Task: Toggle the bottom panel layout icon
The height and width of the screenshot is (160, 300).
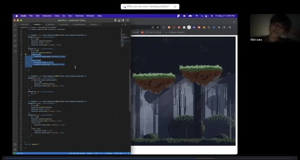Action: pos(119,20)
